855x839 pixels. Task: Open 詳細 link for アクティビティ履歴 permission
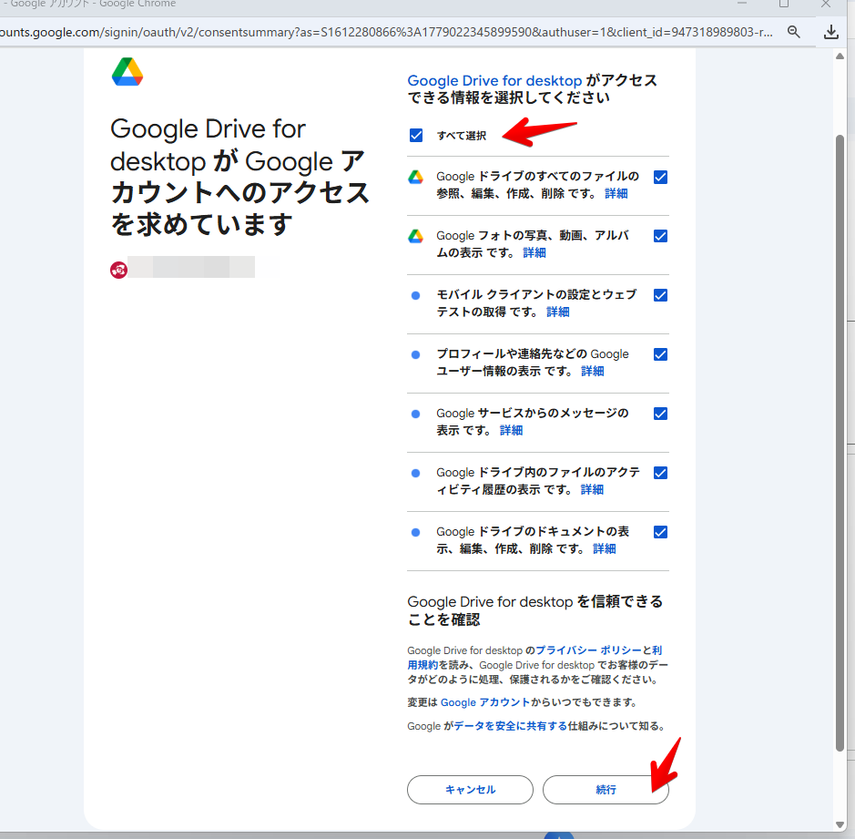(592, 489)
